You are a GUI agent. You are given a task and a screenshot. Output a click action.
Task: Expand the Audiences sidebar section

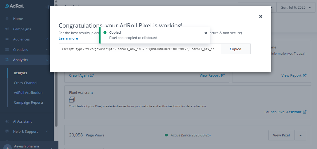pyautogui.click(x=46, y=39)
